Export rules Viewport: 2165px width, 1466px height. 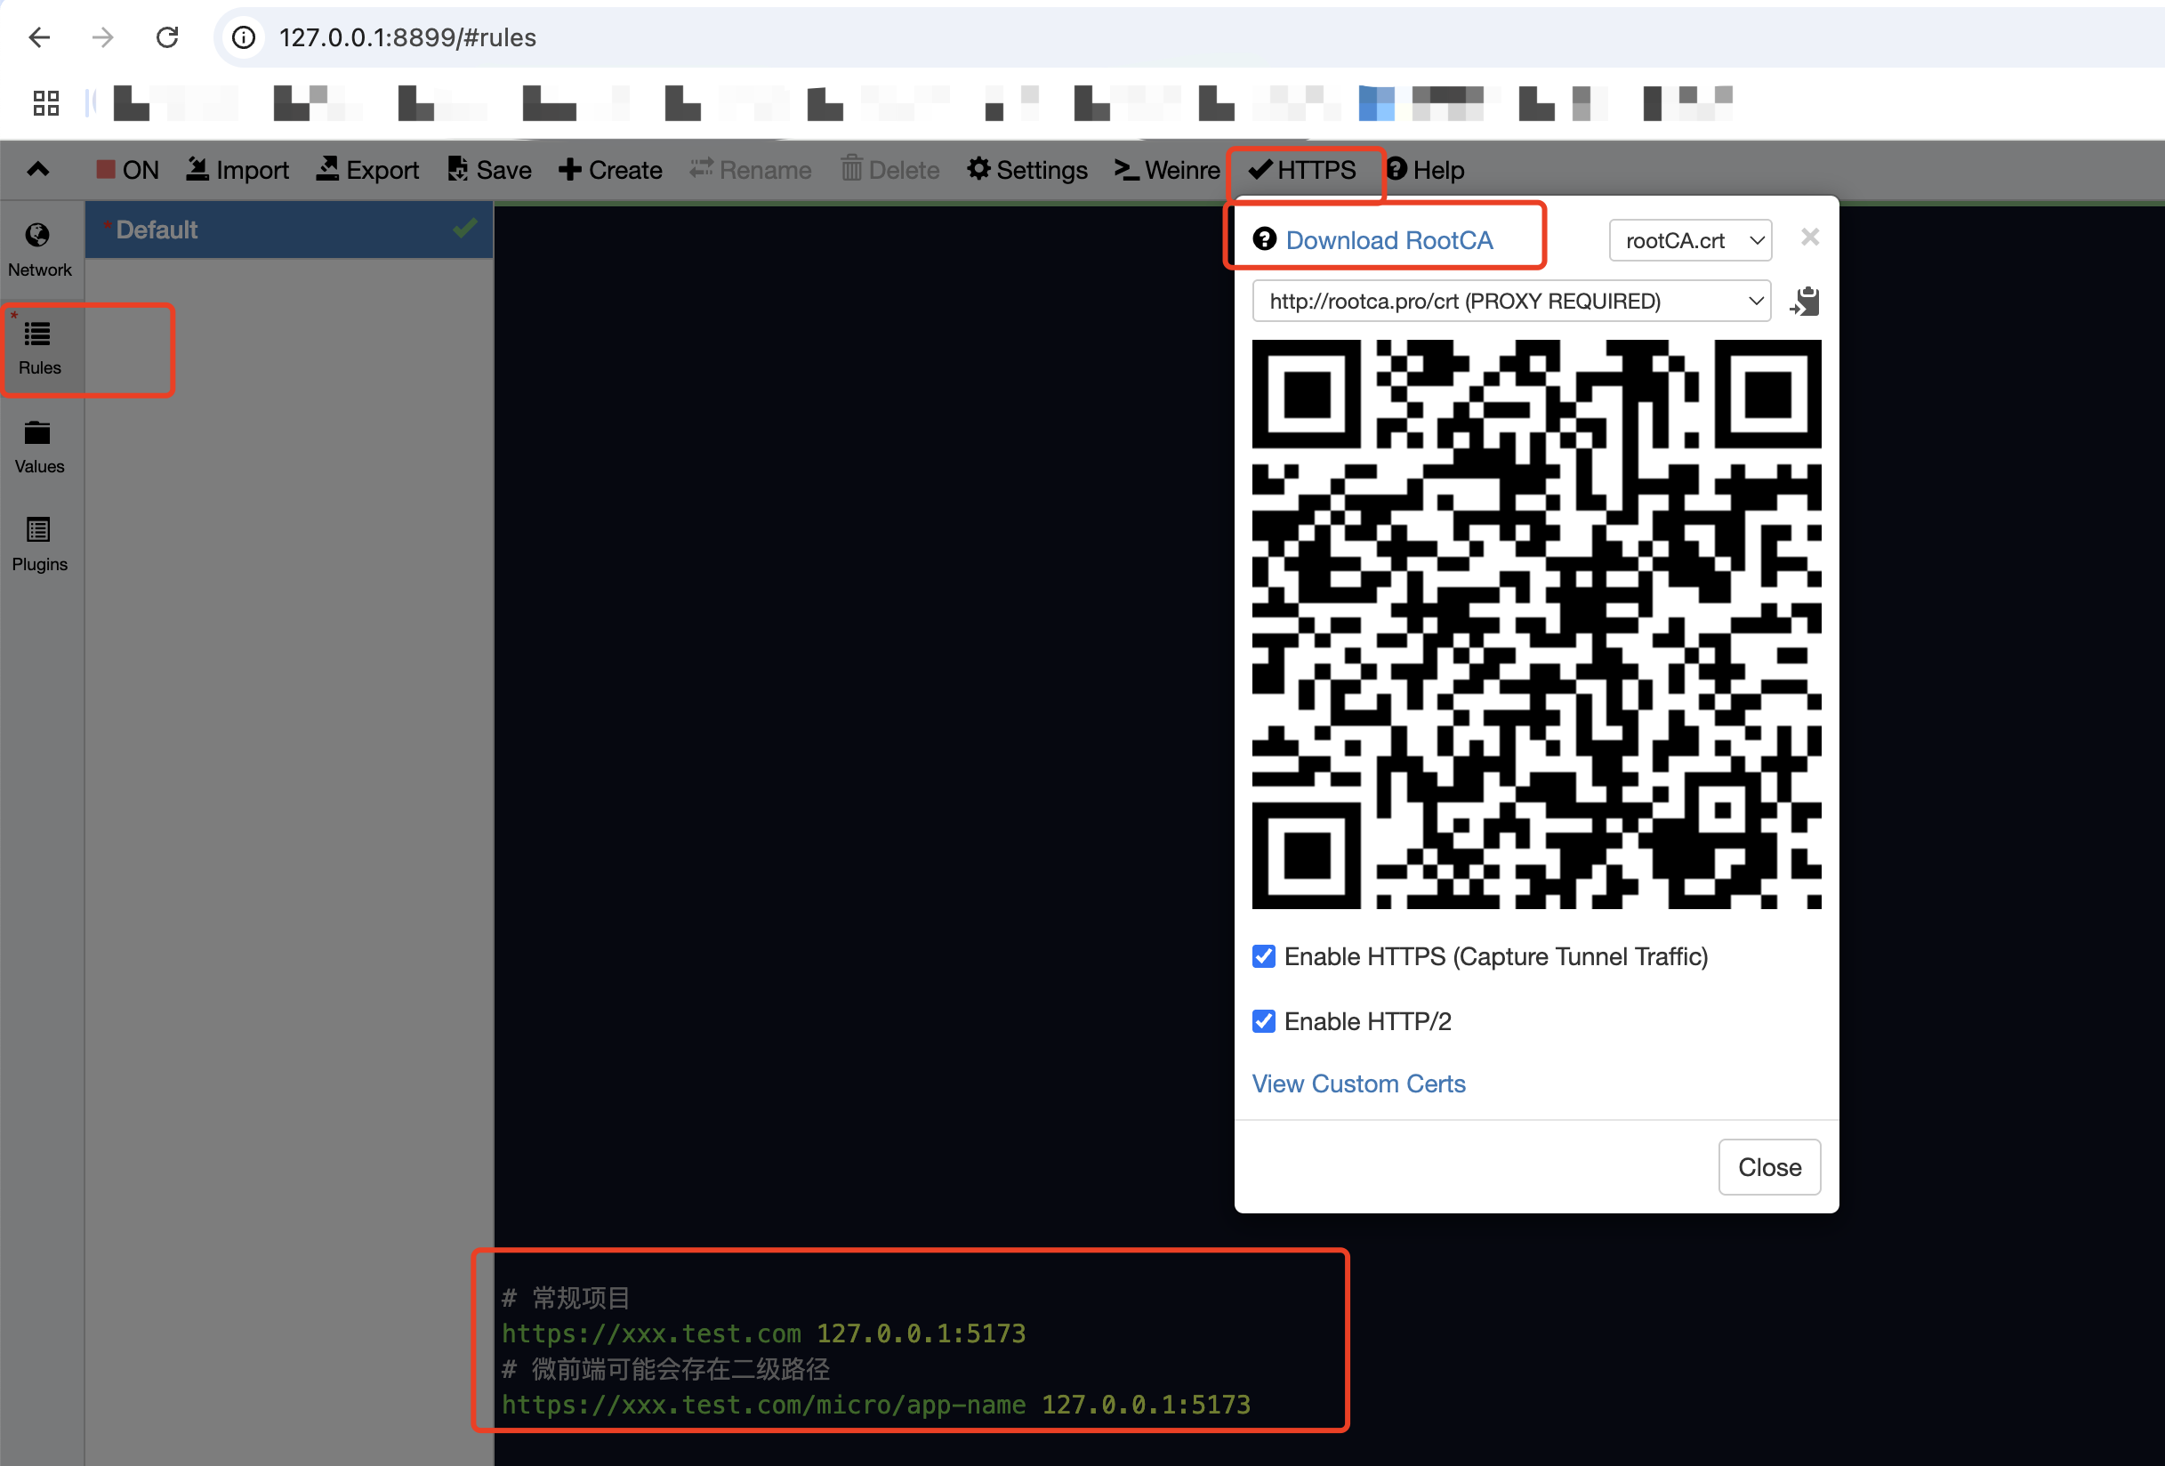pos(368,170)
